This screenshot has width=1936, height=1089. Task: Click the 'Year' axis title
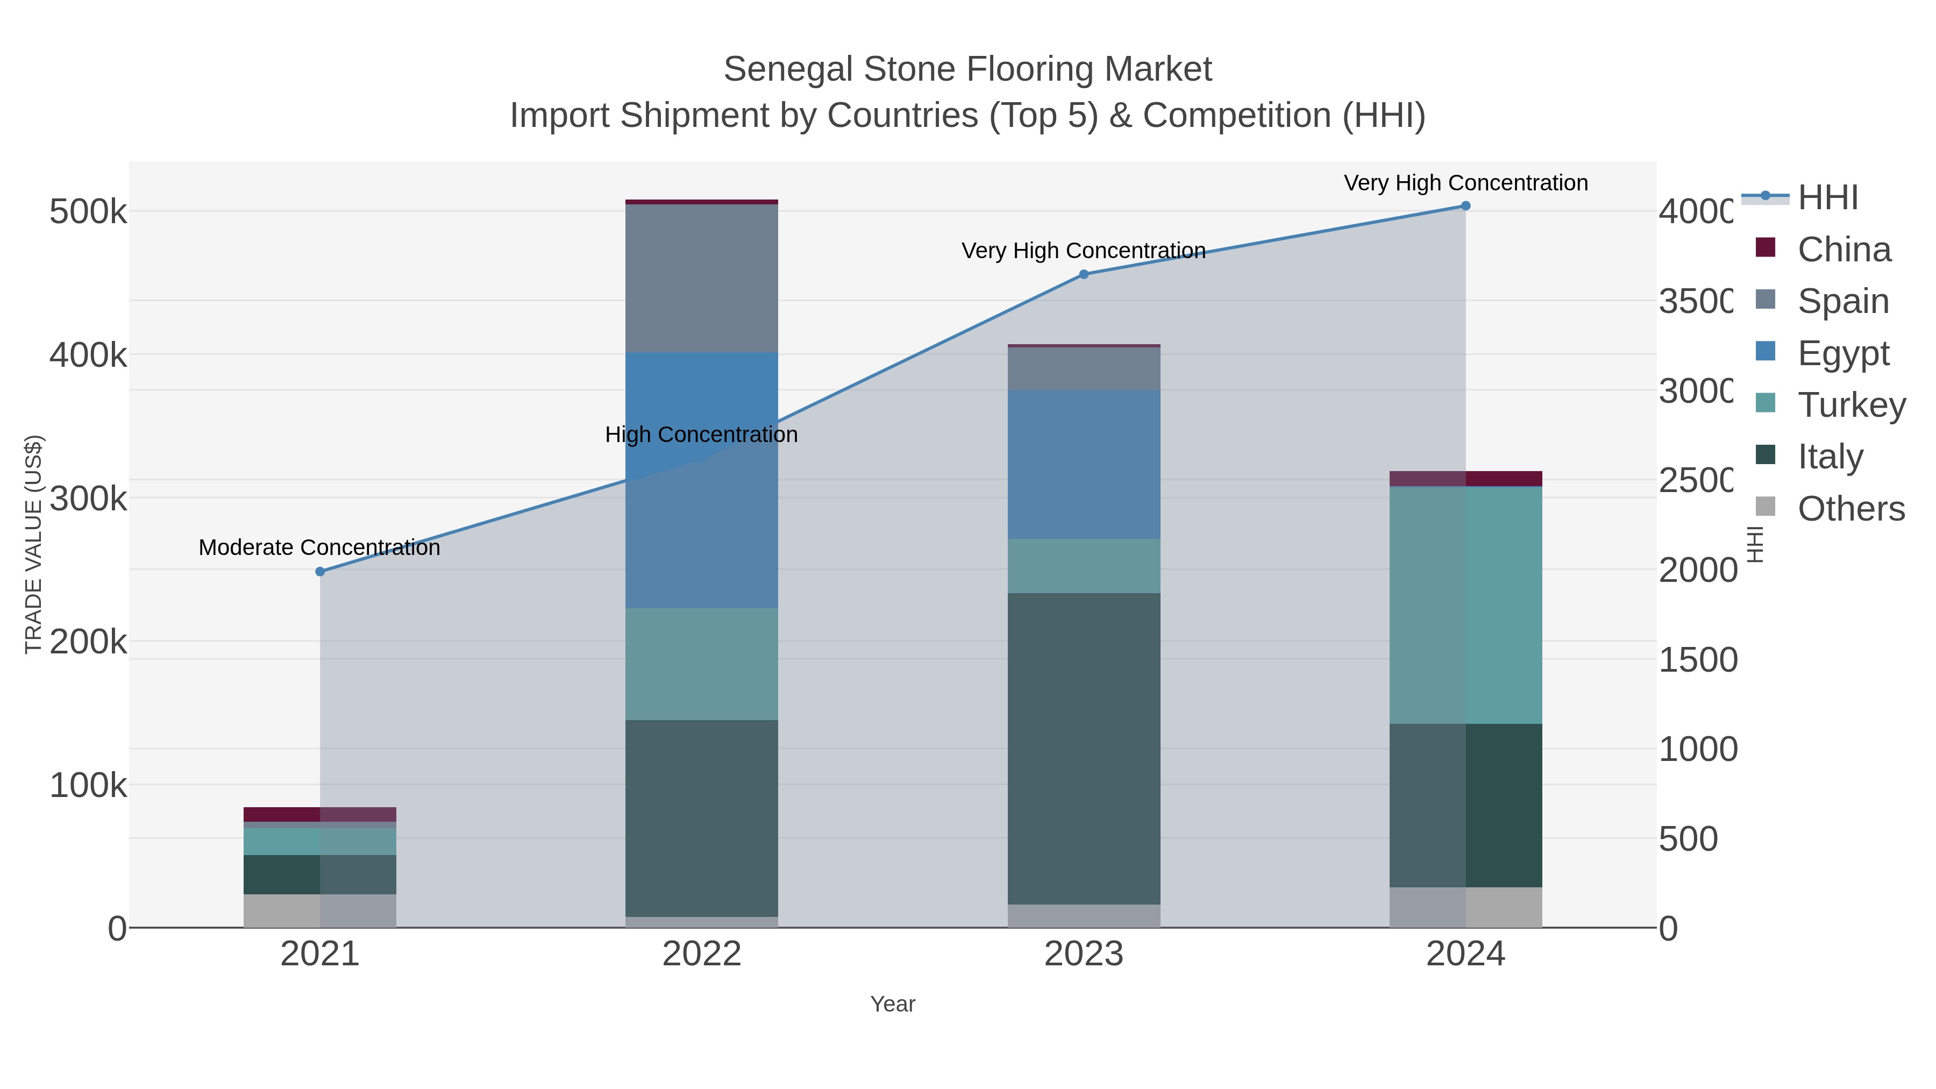[x=893, y=1004]
